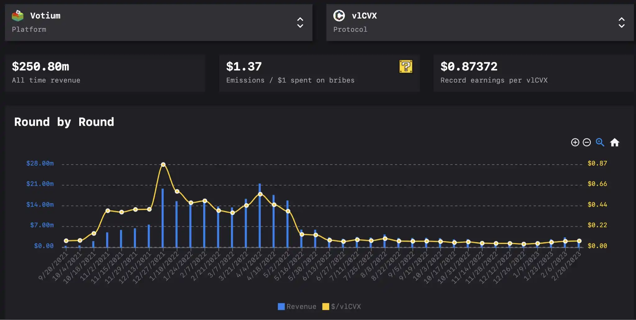The image size is (636, 320).
Task: Click the last data point at 2/20/2023
Action: click(x=579, y=241)
